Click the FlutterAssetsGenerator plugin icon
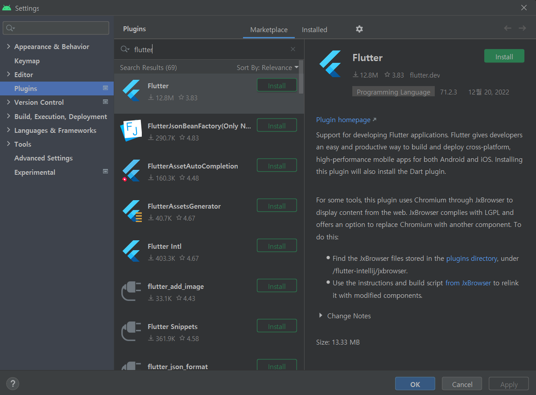This screenshot has width=536, height=395. pos(132,212)
